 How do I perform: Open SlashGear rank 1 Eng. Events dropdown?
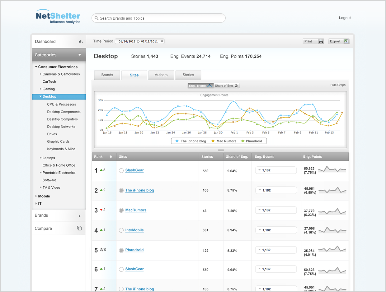tap(276, 170)
